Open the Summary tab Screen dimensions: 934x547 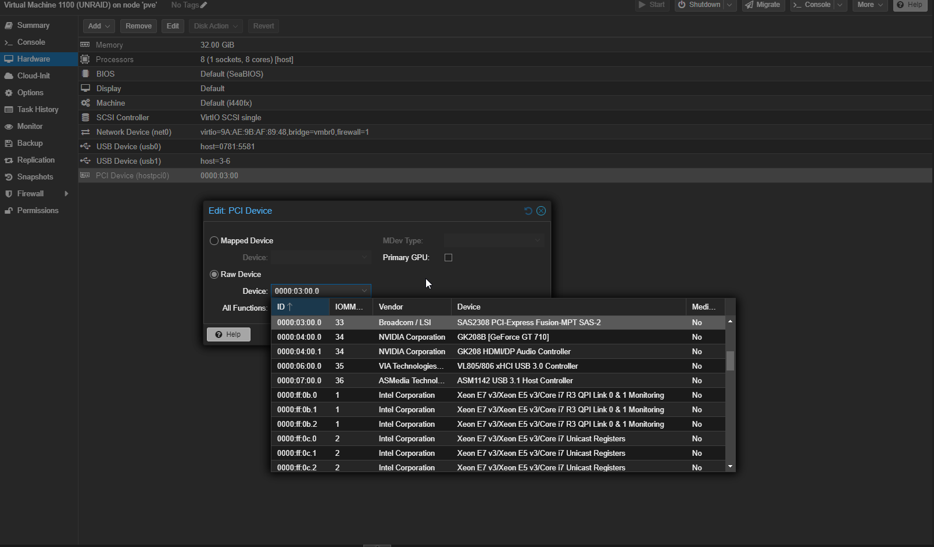coord(33,26)
